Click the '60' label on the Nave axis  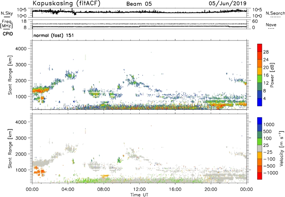coord(255,21)
